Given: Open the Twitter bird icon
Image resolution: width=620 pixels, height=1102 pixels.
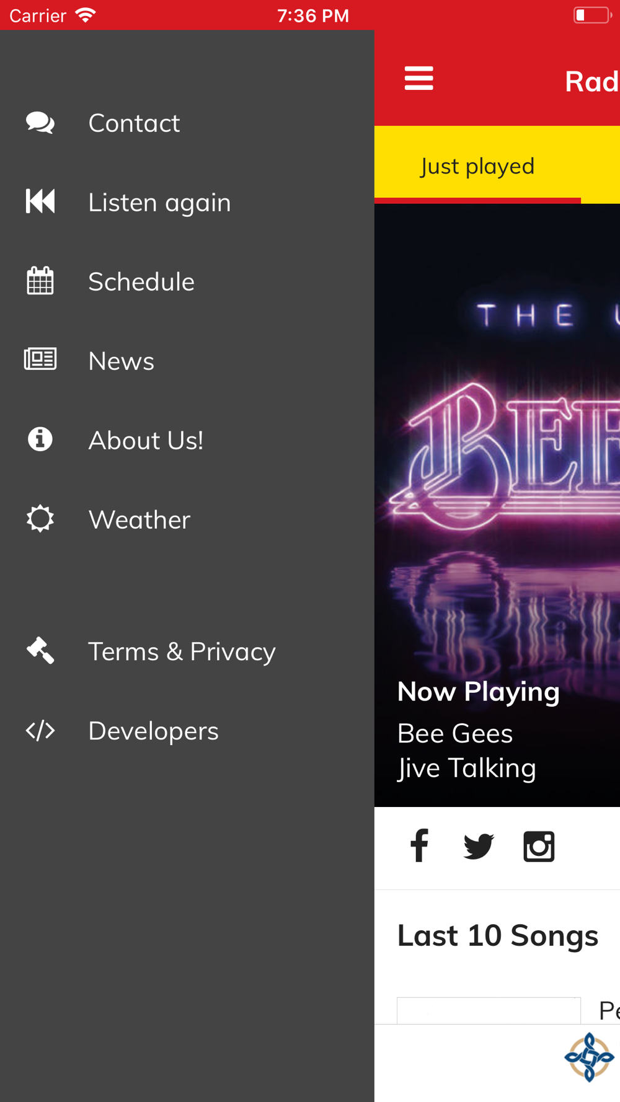Looking at the screenshot, I should tap(479, 846).
